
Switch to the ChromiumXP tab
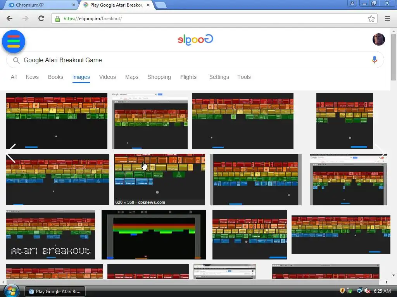tap(40, 5)
